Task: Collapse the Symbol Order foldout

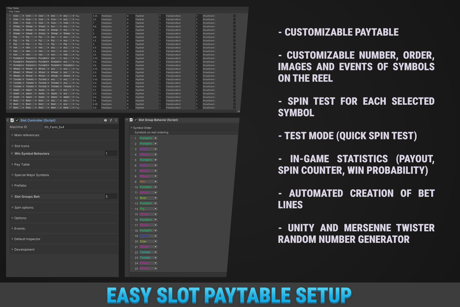Action: [x=132, y=128]
